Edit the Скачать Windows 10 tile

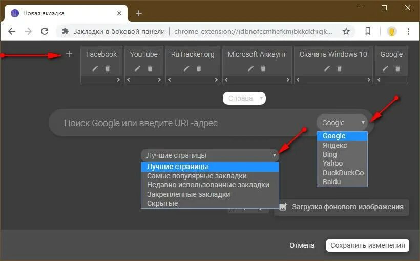click(x=327, y=68)
